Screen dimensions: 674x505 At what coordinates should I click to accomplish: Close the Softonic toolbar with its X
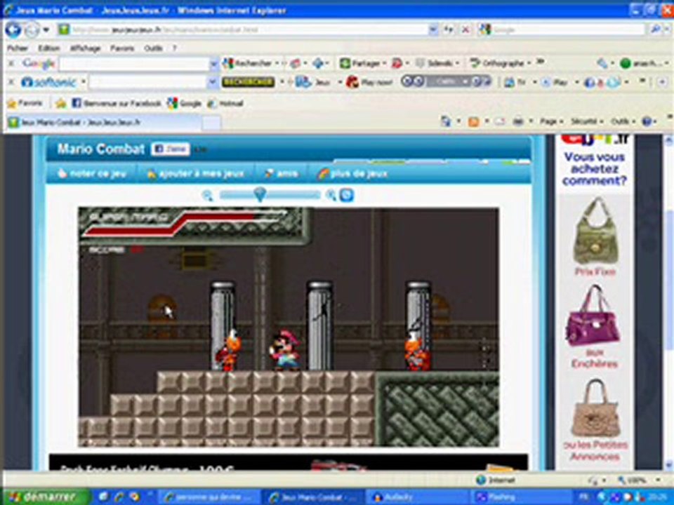pyautogui.click(x=12, y=82)
